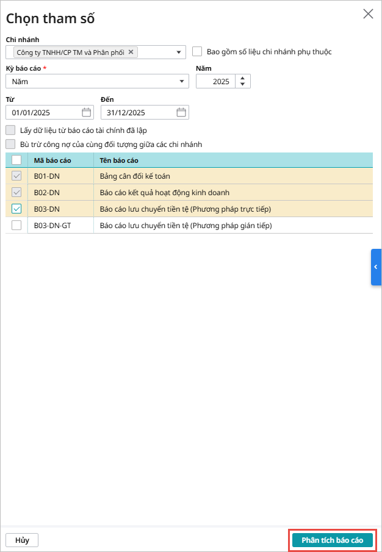Click the Hủy button
The width and height of the screenshot is (382, 552).
tap(22, 540)
